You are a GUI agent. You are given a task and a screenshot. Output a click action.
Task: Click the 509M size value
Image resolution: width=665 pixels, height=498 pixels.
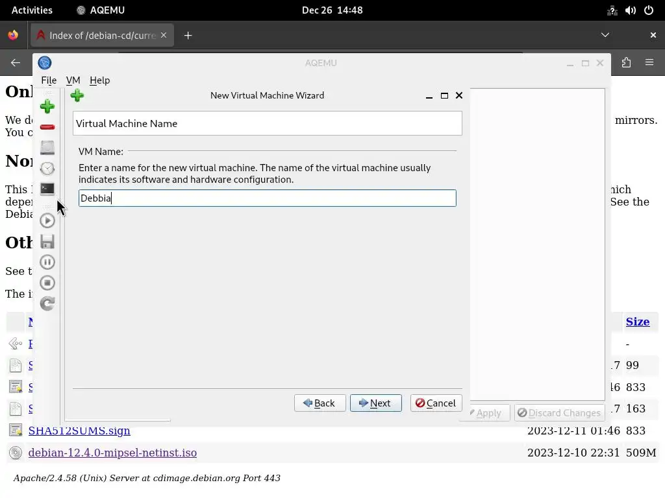coord(641,453)
